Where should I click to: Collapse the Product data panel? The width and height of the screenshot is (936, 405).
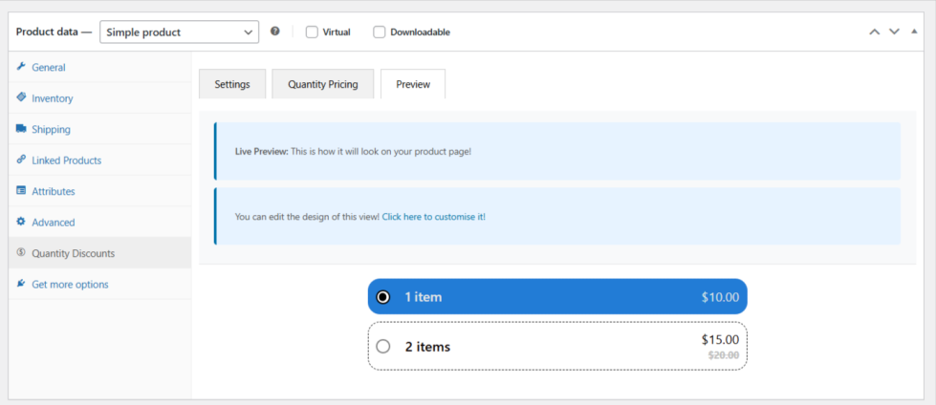coord(915,32)
